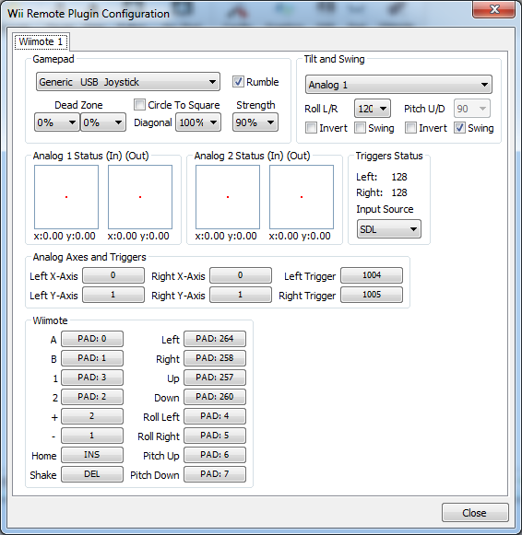Remap the Home INS button

click(92, 455)
